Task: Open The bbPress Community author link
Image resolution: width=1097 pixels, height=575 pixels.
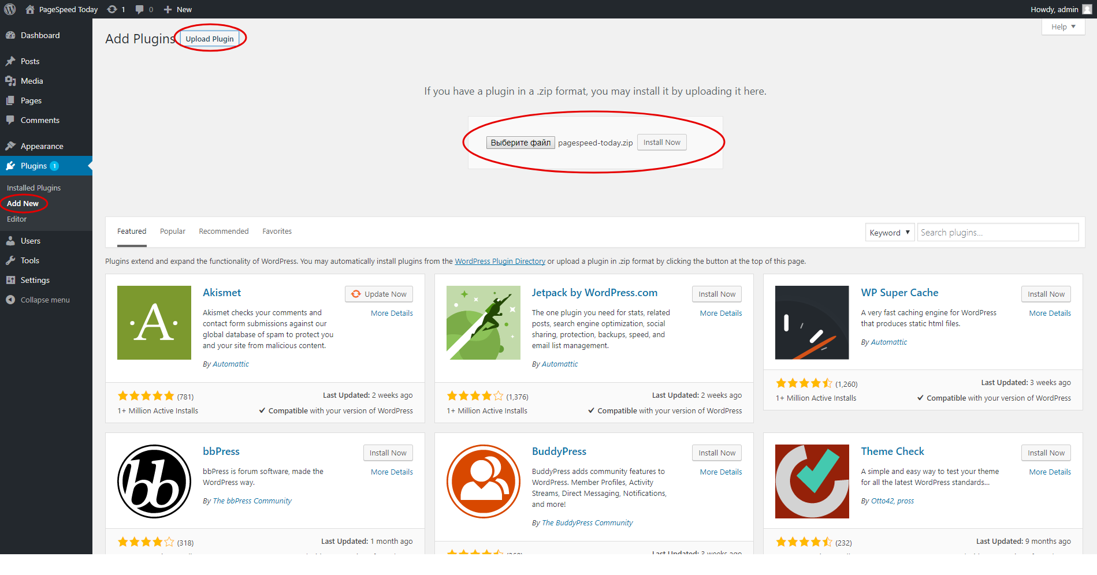Action: 252,501
